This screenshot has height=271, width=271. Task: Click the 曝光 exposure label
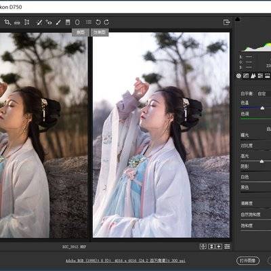pos(245,135)
